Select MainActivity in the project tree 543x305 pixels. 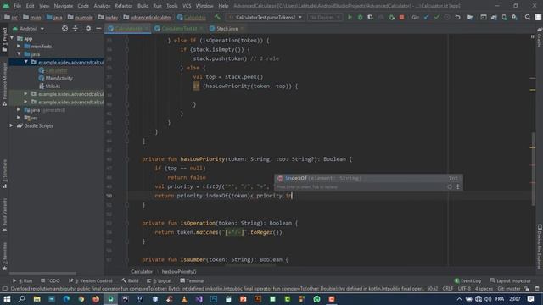(59, 78)
